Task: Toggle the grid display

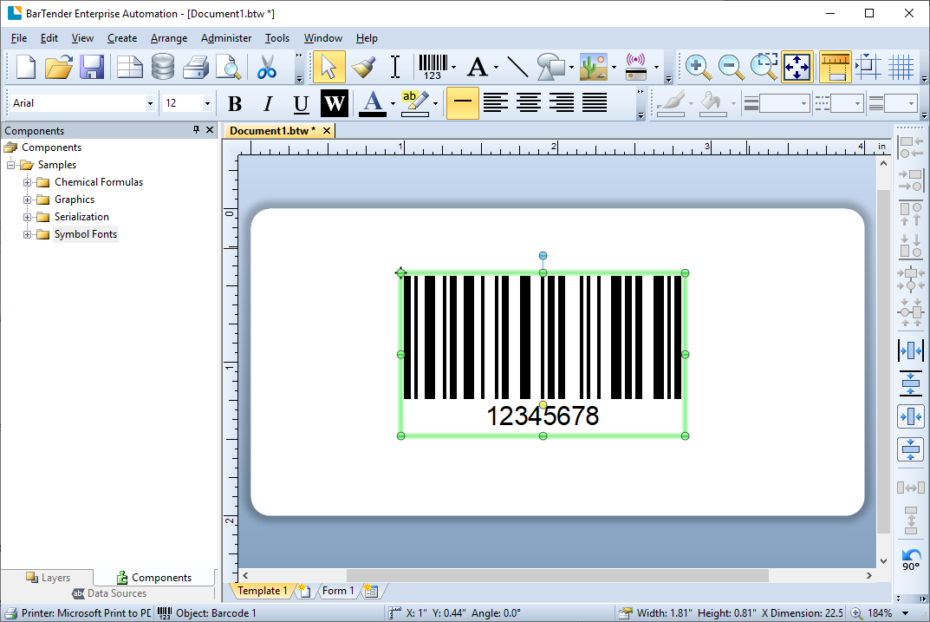Action: [x=900, y=66]
